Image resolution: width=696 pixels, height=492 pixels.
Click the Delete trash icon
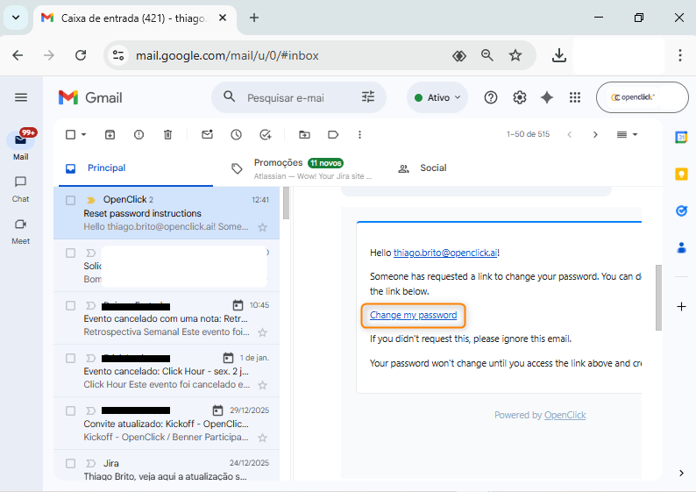click(x=167, y=134)
